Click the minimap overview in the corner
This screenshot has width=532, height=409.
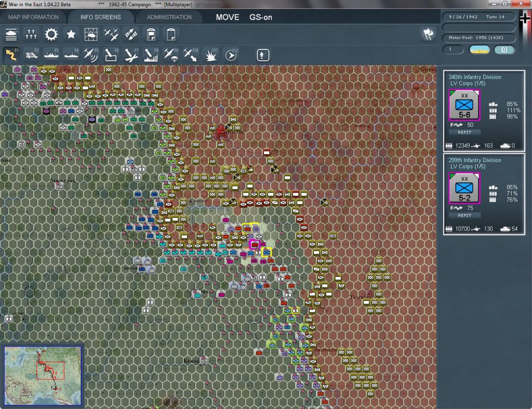click(43, 376)
